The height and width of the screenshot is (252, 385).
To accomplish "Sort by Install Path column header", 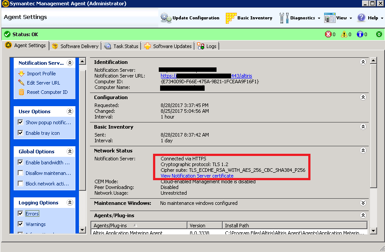I will pos(295,225).
